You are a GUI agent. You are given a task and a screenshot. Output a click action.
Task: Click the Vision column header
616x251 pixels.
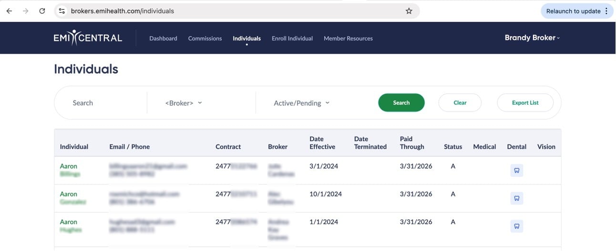[546, 146]
